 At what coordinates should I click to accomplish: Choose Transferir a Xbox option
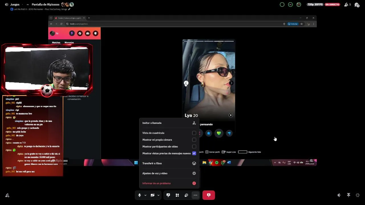pyautogui.click(x=169, y=163)
